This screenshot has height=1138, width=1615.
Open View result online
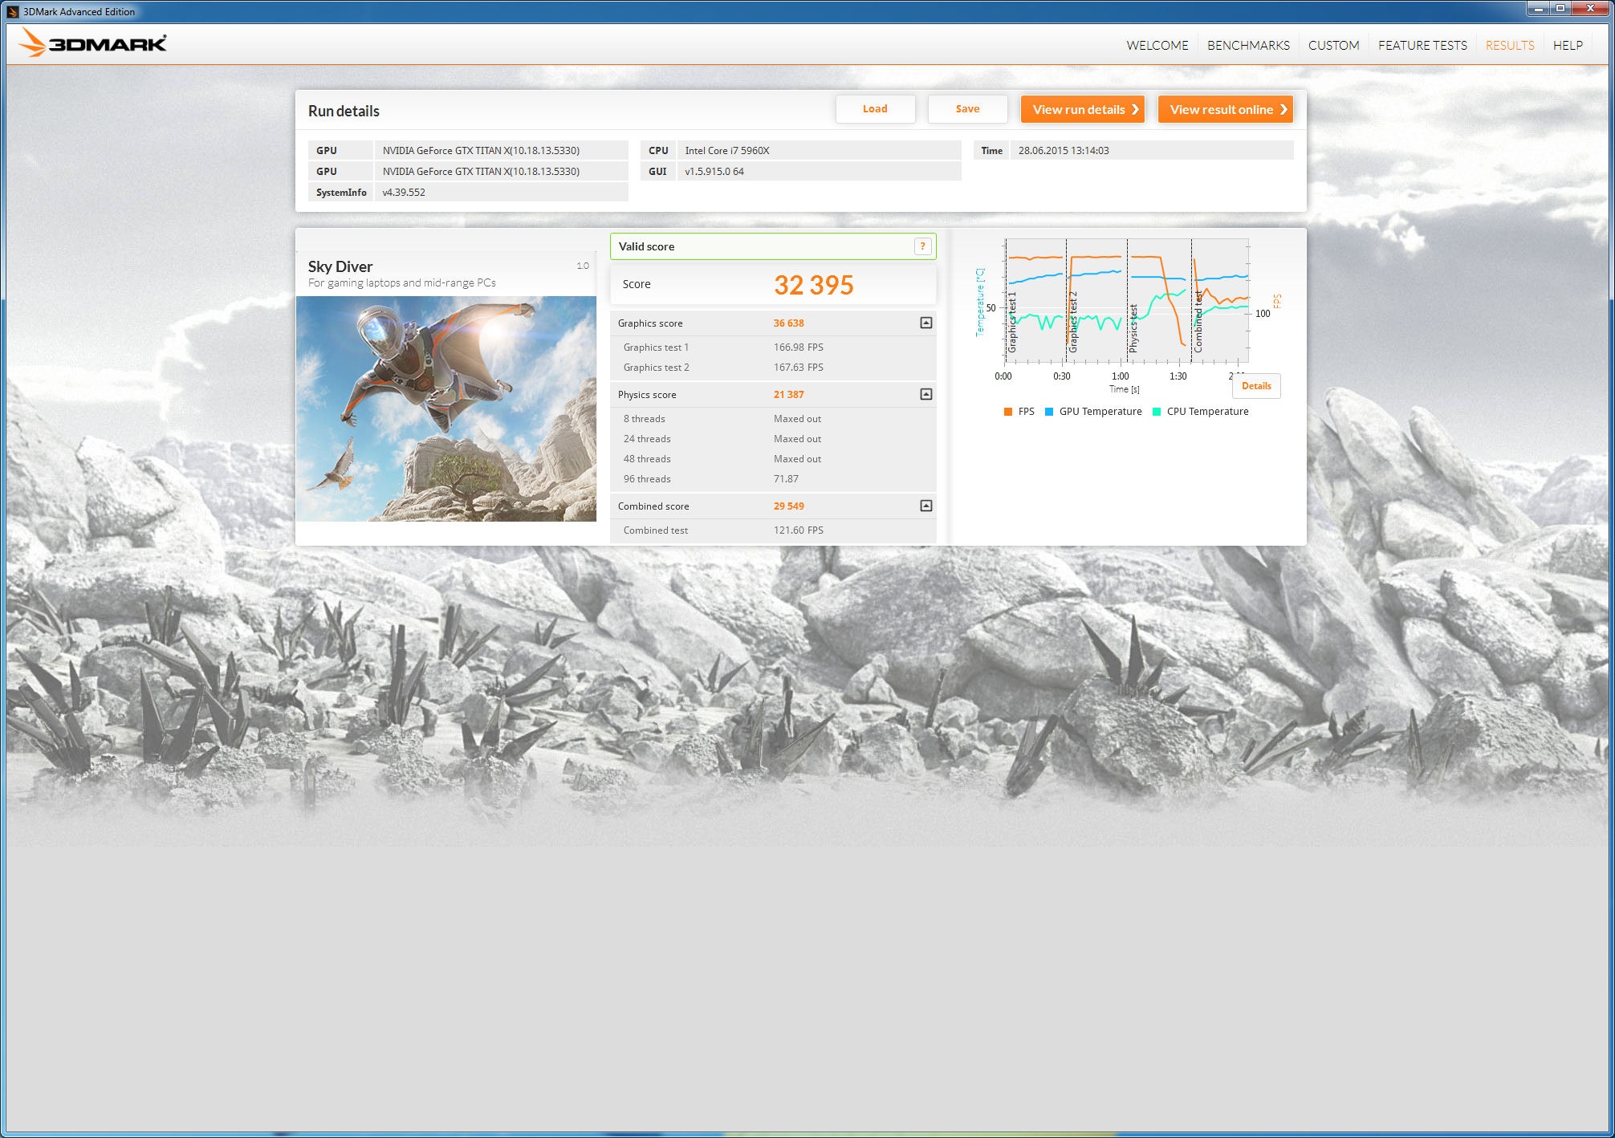tap(1225, 109)
